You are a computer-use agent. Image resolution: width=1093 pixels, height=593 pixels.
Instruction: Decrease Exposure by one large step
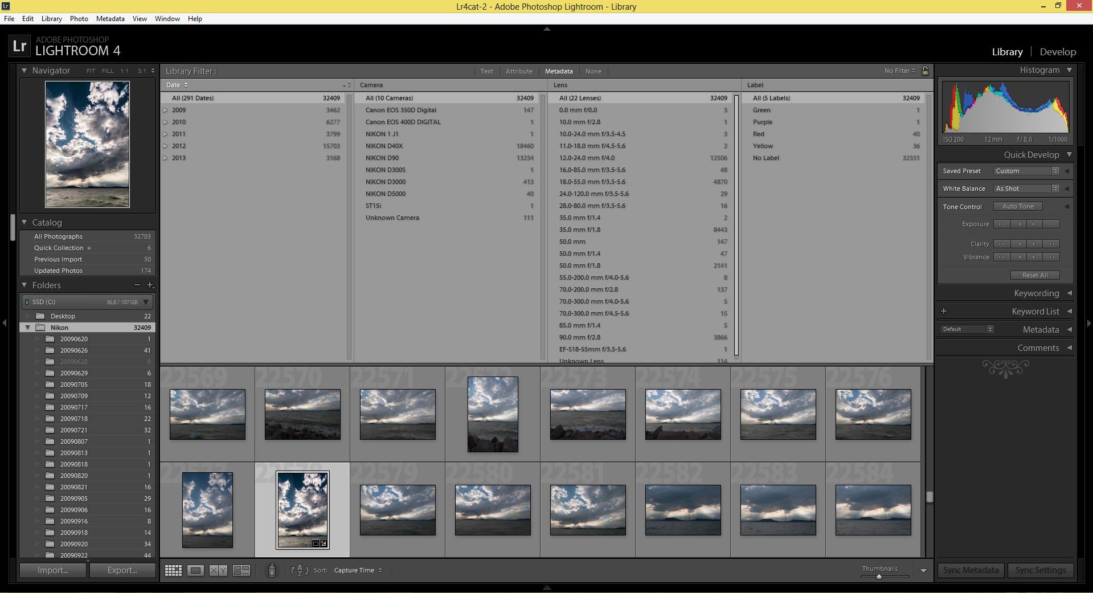1001,224
